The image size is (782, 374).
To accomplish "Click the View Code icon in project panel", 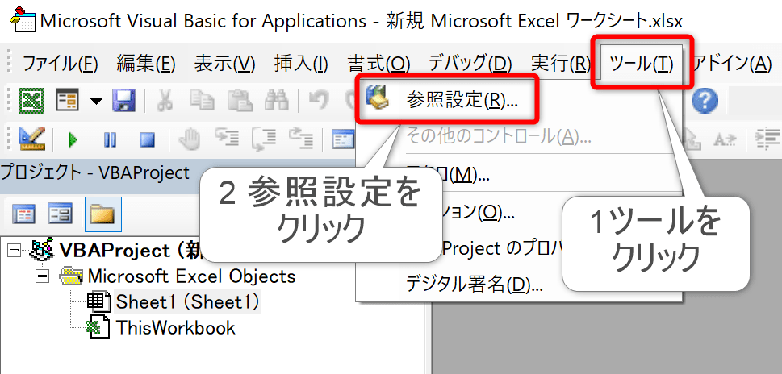I will point(25,214).
